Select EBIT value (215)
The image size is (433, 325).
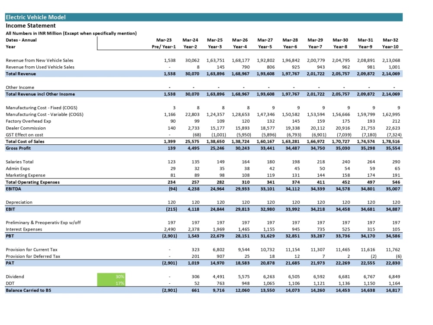coord(171,209)
